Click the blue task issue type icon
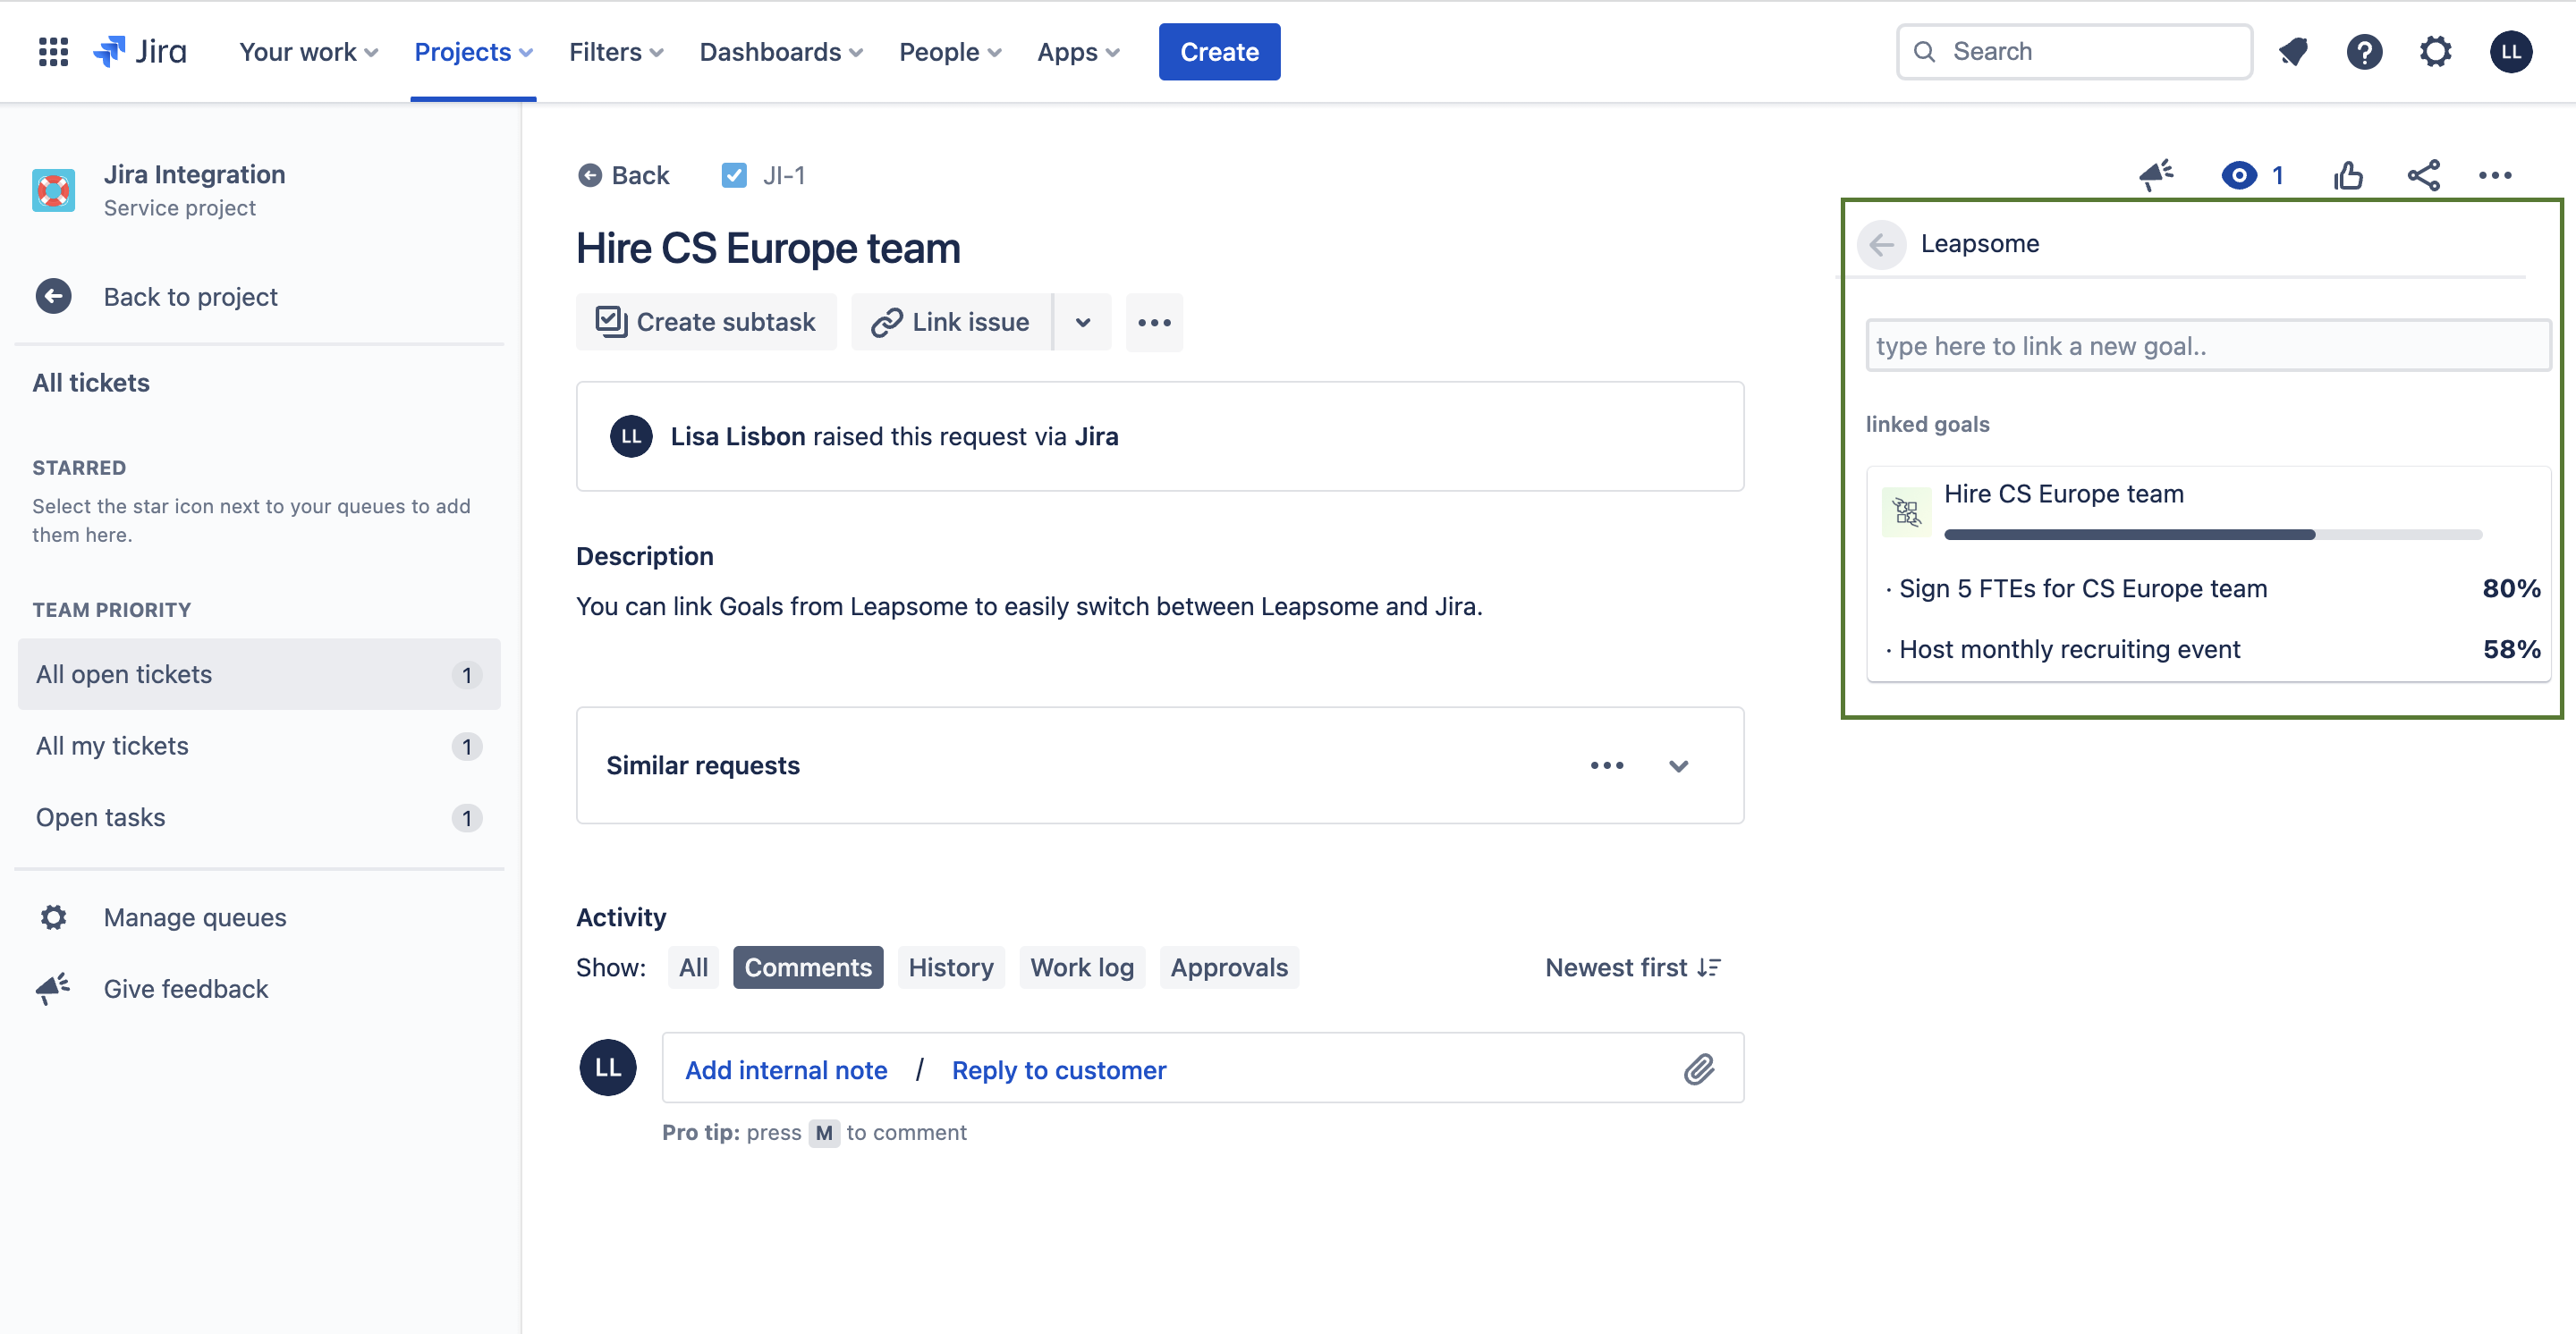 coord(734,176)
